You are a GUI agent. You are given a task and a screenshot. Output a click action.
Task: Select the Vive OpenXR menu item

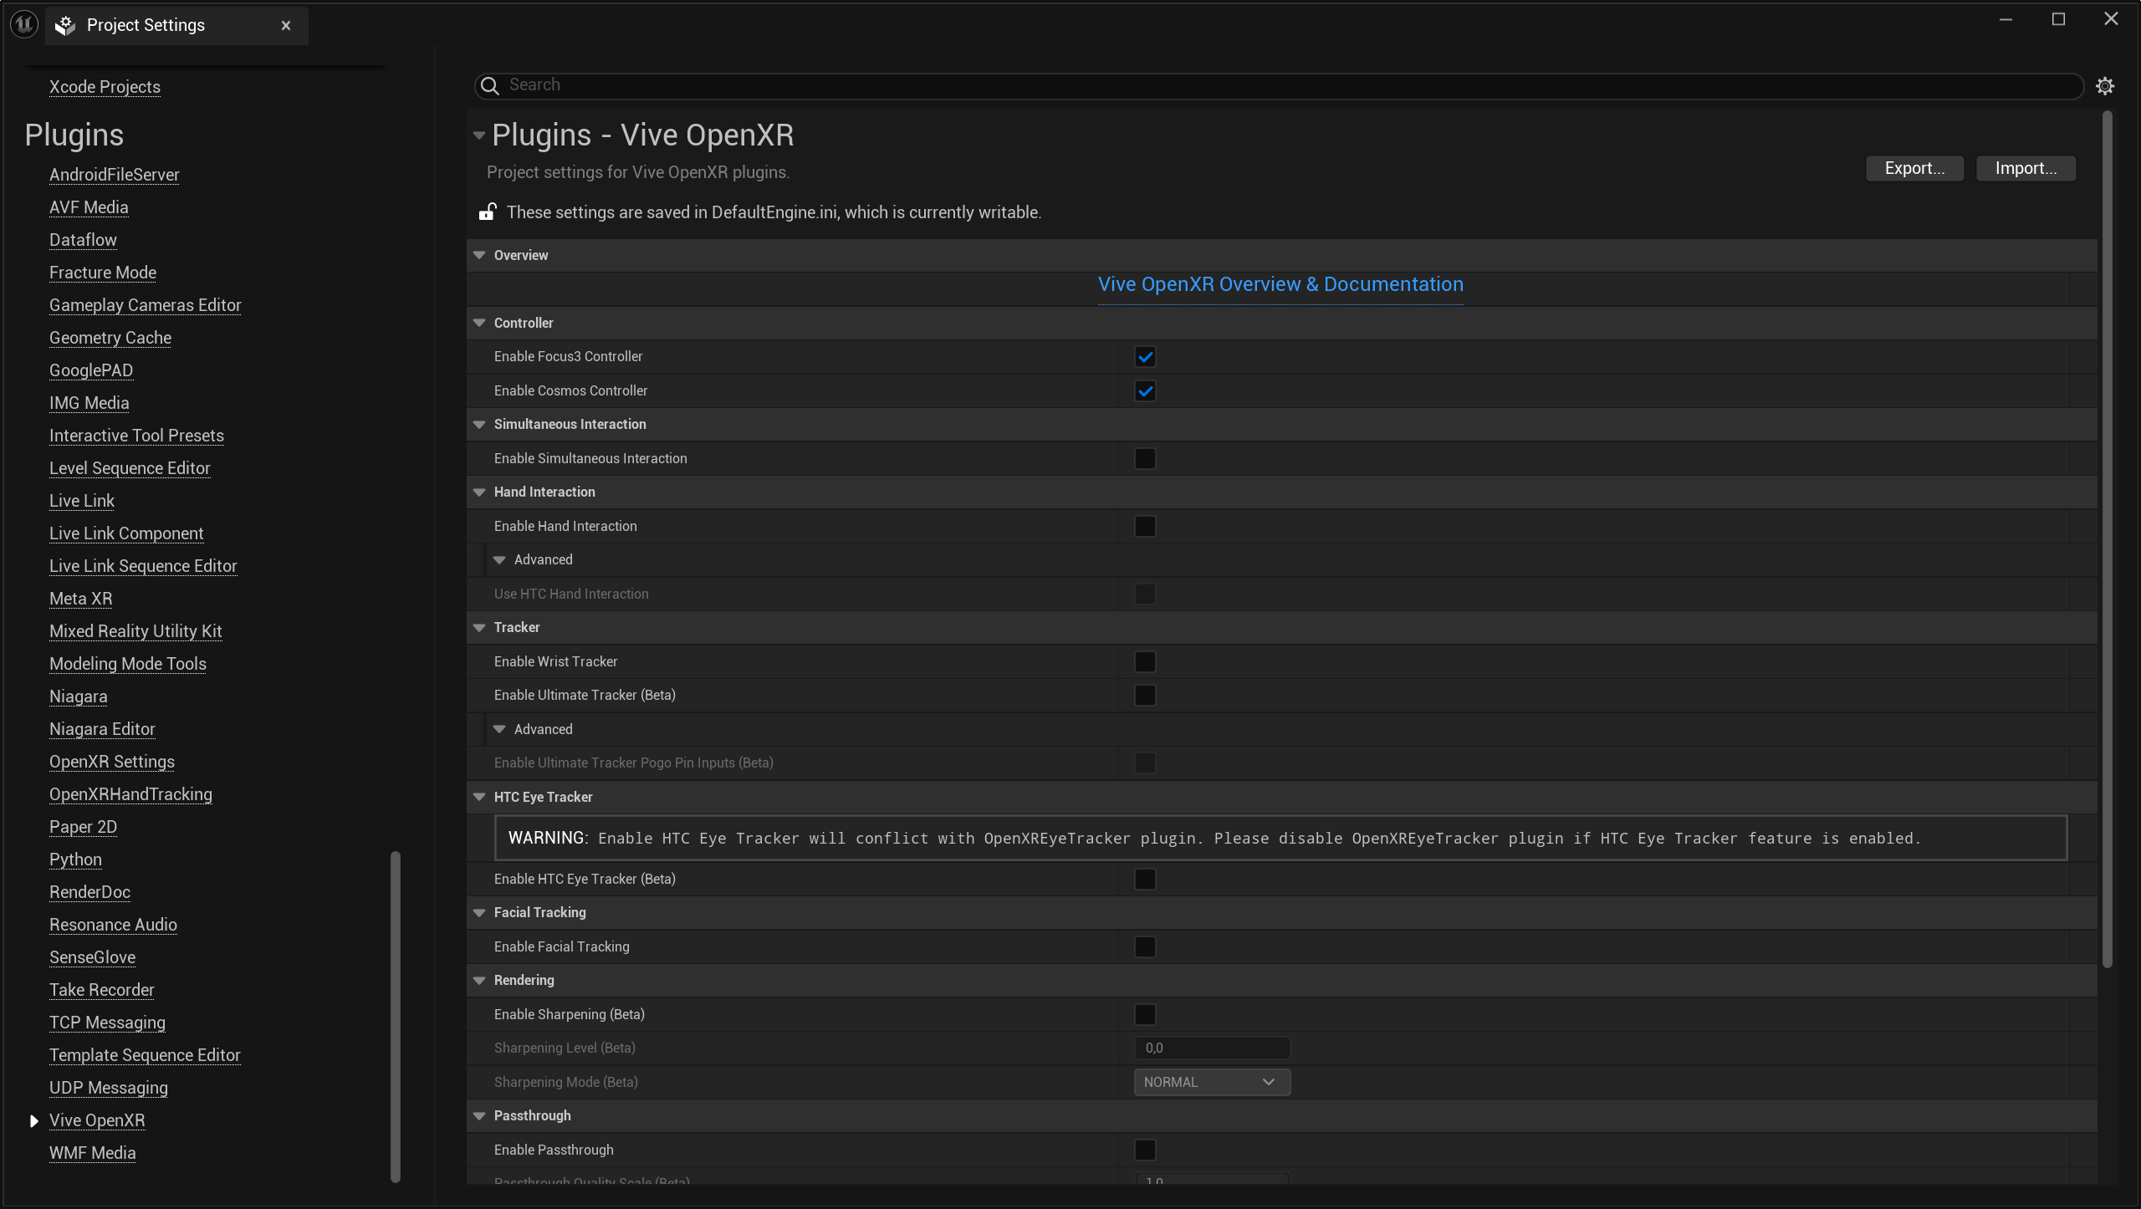point(97,1120)
